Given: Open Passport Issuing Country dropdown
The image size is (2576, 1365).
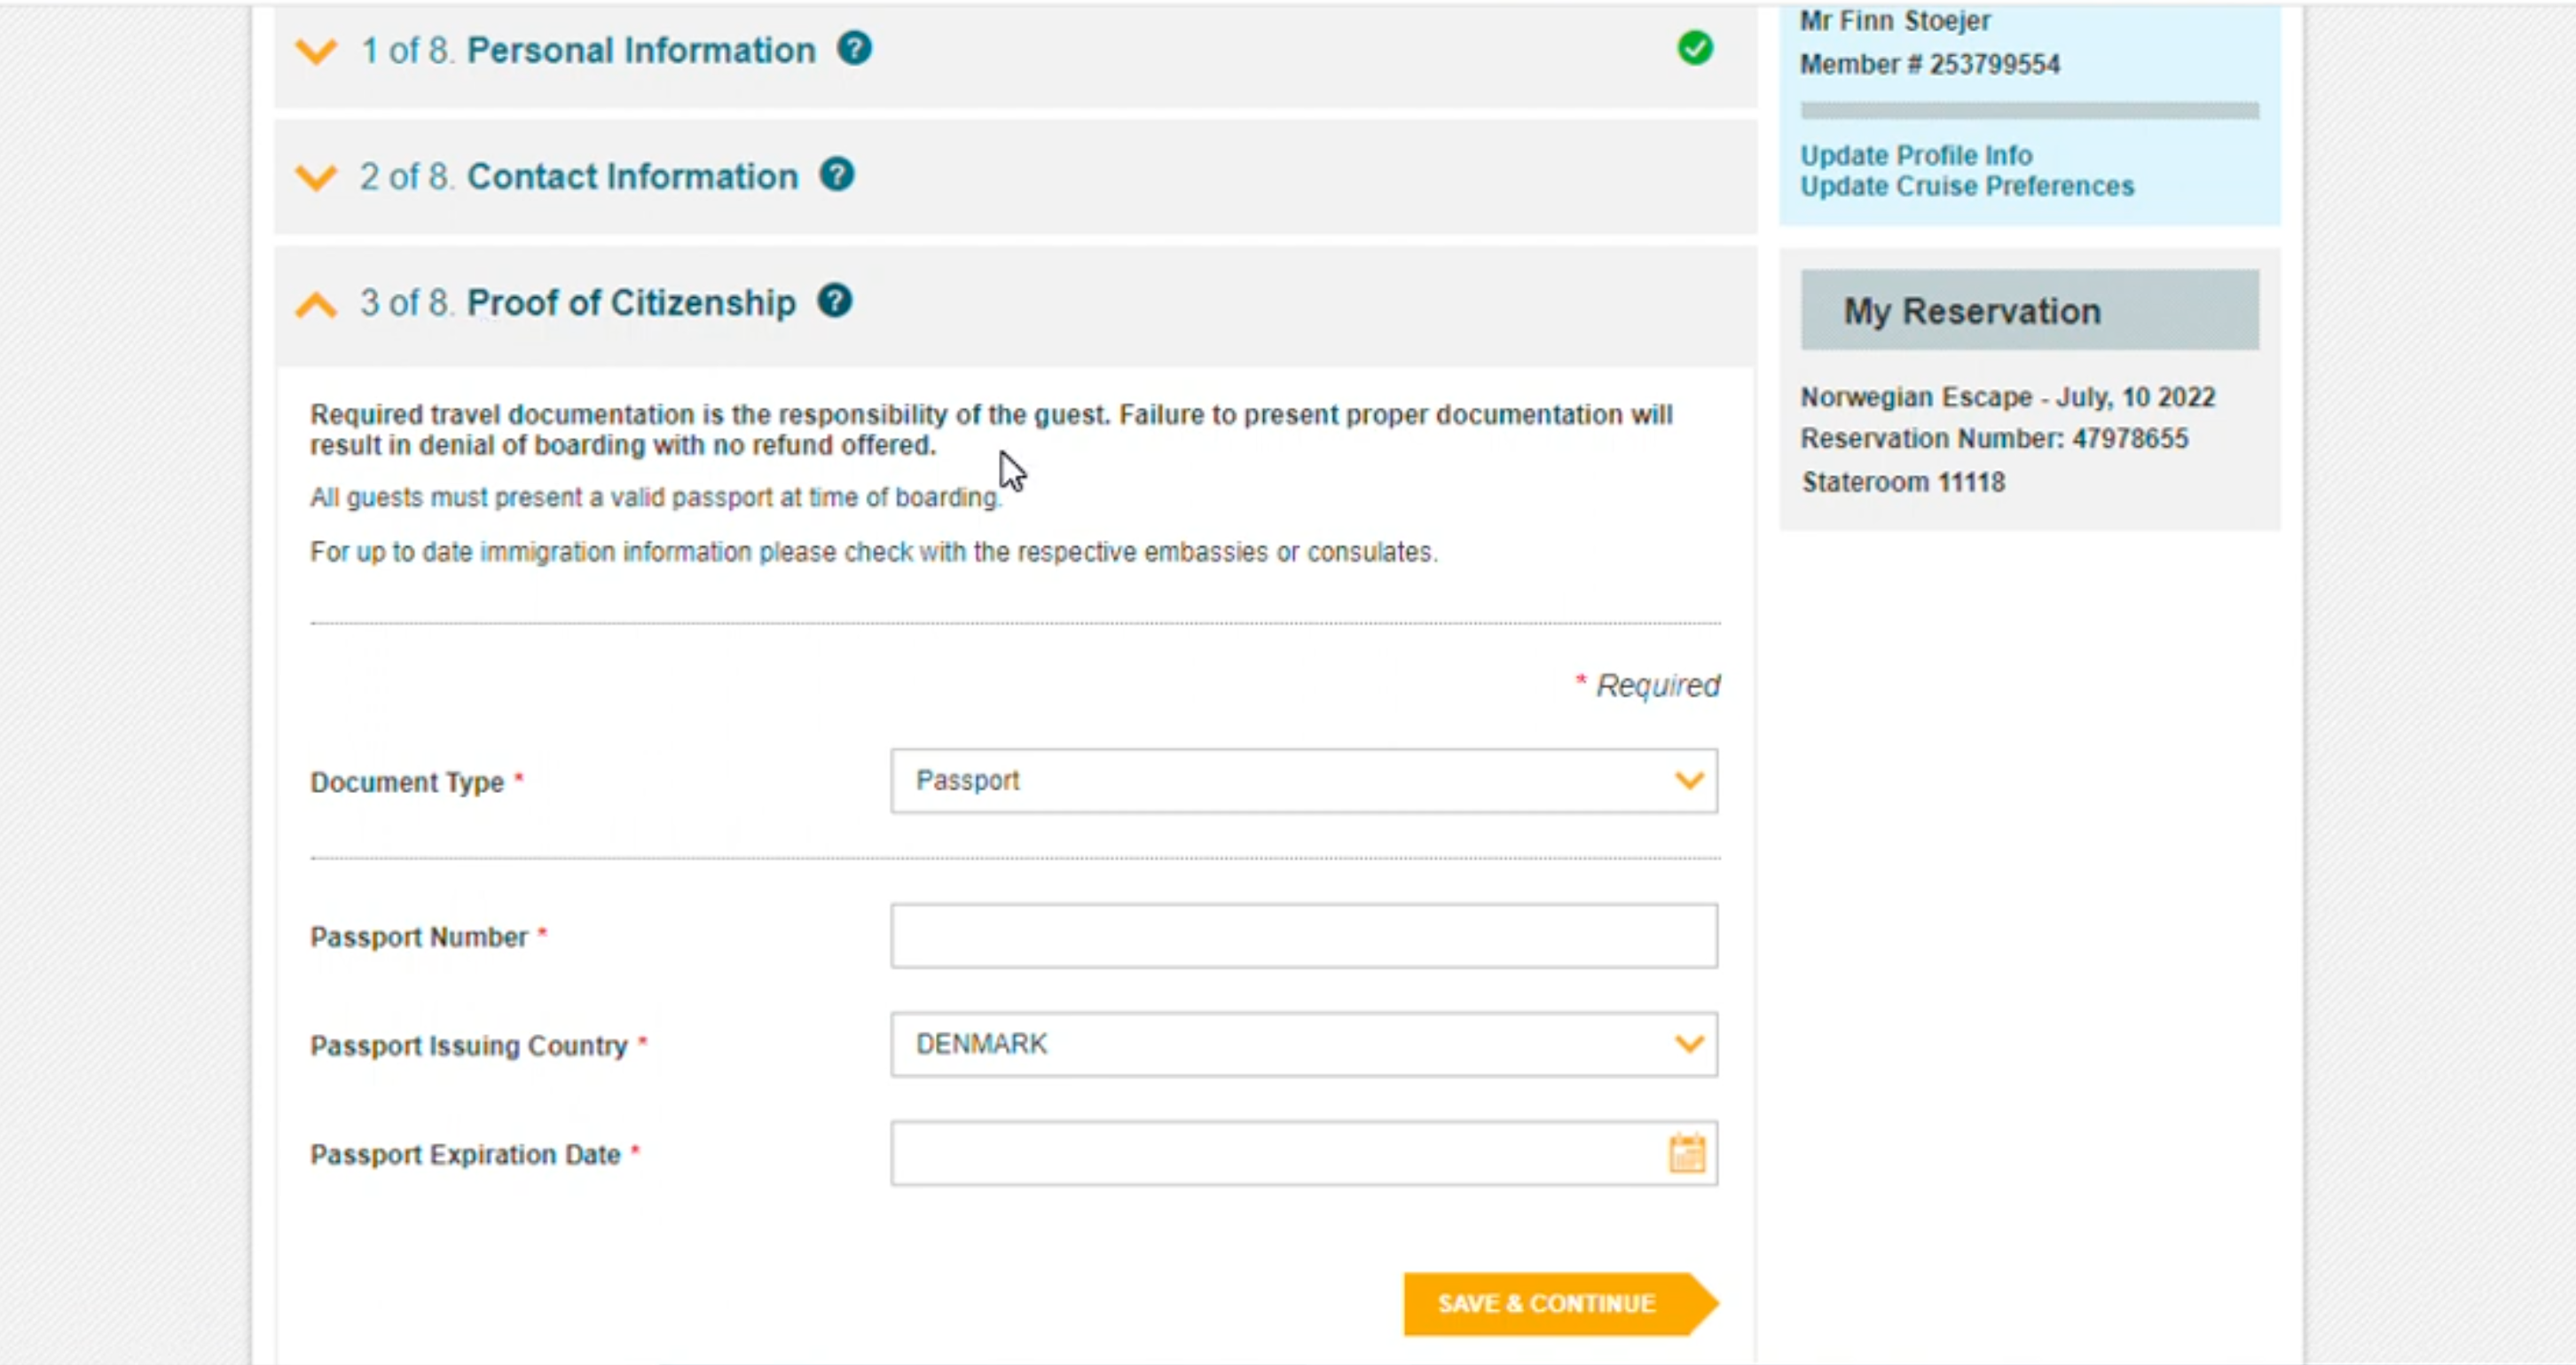Looking at the screenshot, I should (1304, 1044).
